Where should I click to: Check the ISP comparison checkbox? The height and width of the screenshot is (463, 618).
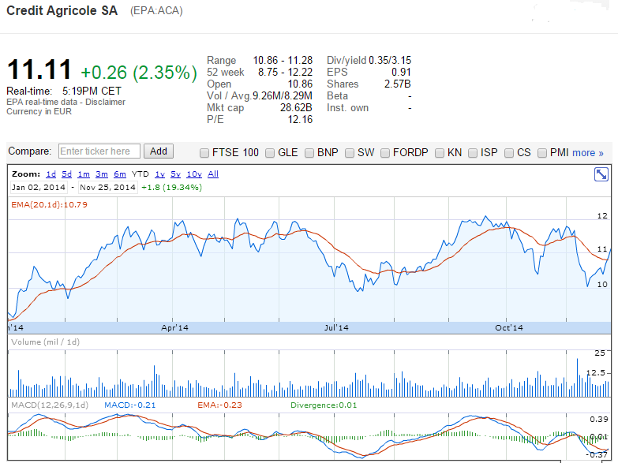pos(473,153)
